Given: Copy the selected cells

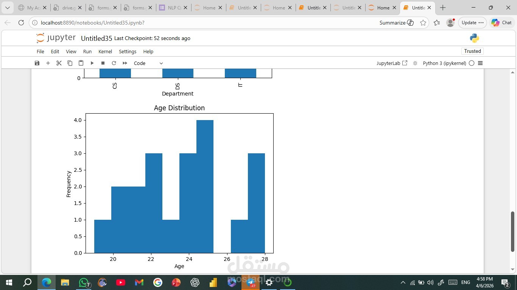Looking at the screenshot, I should point(70,63).
